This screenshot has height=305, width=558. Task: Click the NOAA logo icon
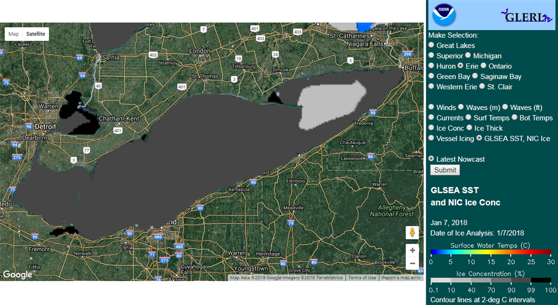444,15
